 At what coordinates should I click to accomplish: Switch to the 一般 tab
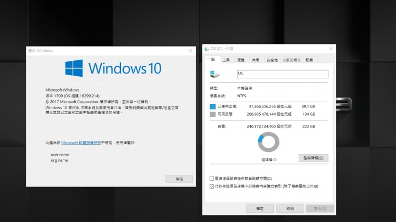(211, 59)
